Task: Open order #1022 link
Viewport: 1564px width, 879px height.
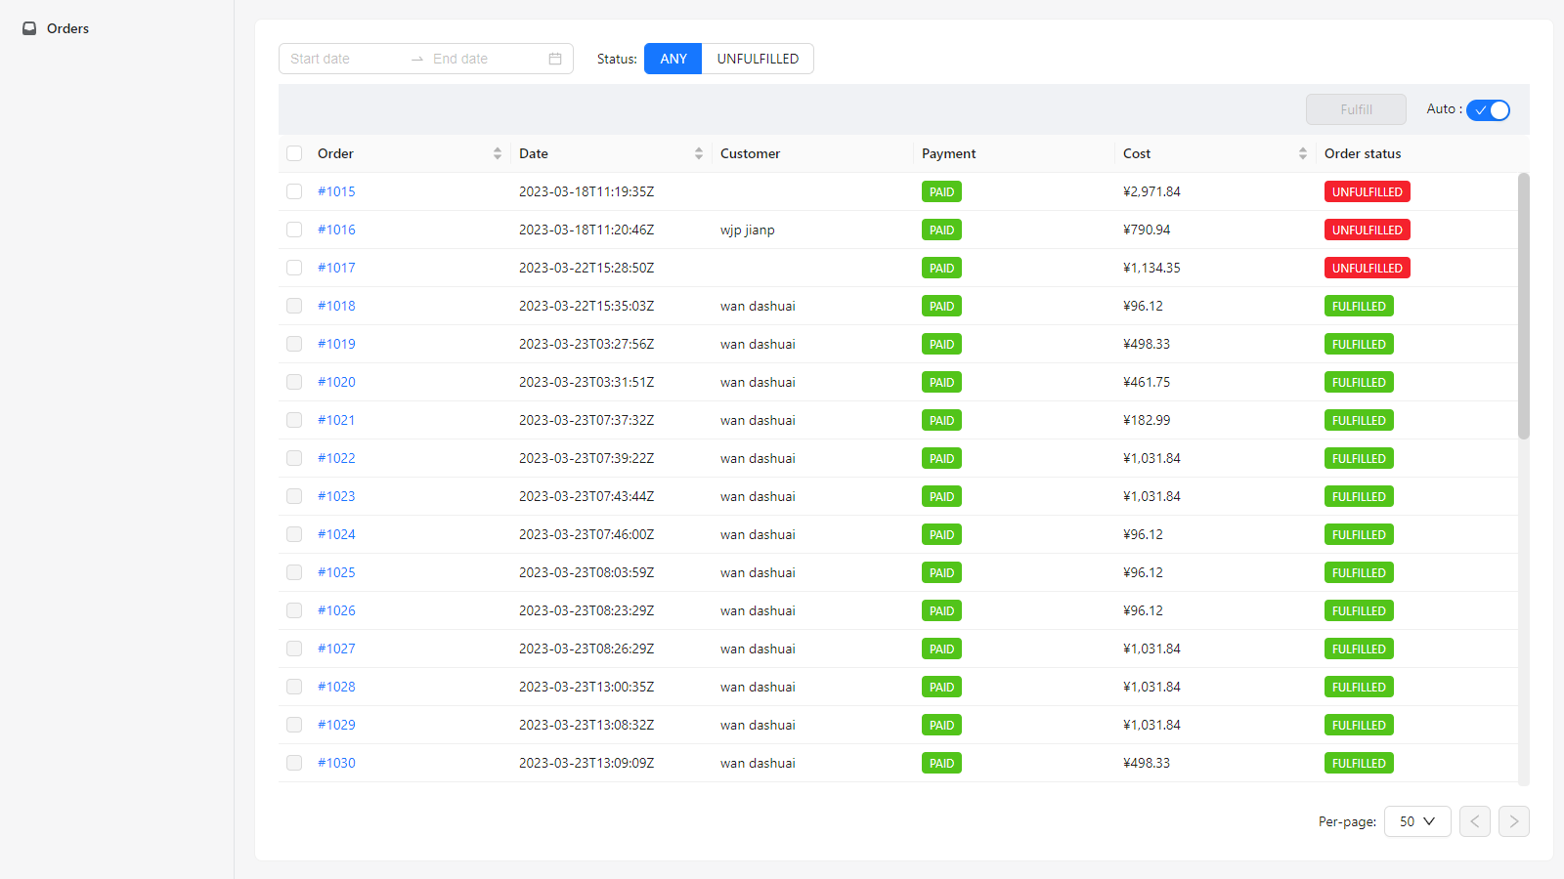Action: [x=336, y=458]
